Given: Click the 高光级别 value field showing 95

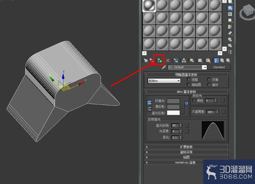Looking at the screenshot, I should pyautogui.click(x=175, y=125).
